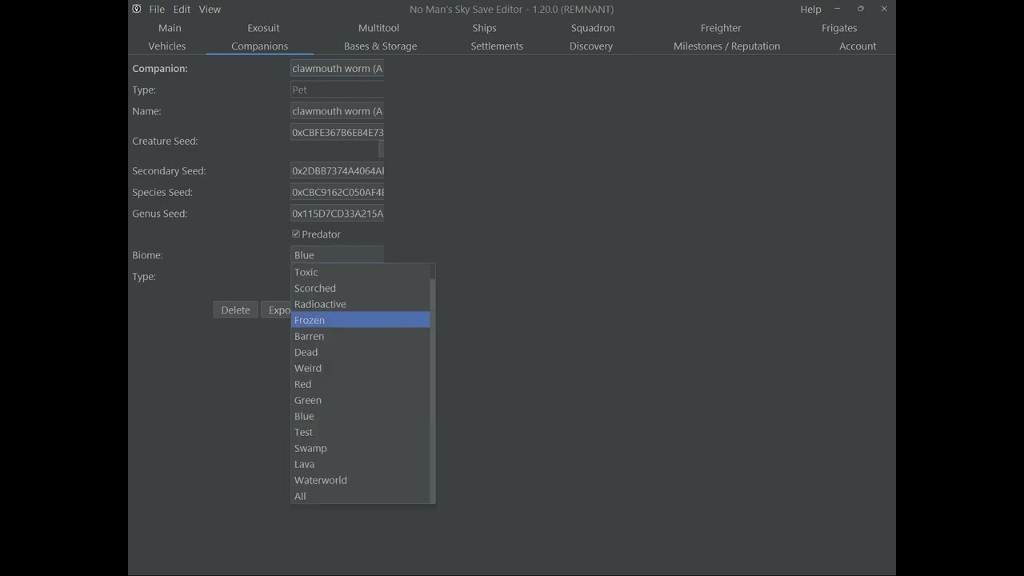Choose Weird from the biome list
This screenshot has width=1024, height=576.
361,368
